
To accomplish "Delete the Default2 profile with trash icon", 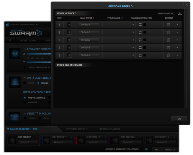I will tap(168, 32).
